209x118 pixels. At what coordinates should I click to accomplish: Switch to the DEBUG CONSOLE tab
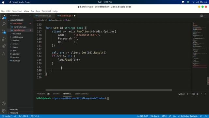pyautogui.click(x=82, y=94)
